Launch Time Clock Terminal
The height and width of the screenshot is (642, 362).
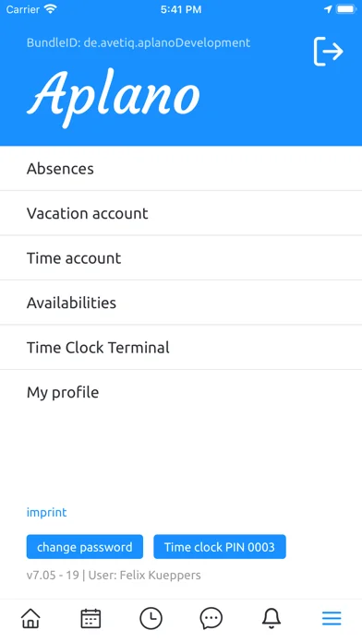[x=181, y=347]
